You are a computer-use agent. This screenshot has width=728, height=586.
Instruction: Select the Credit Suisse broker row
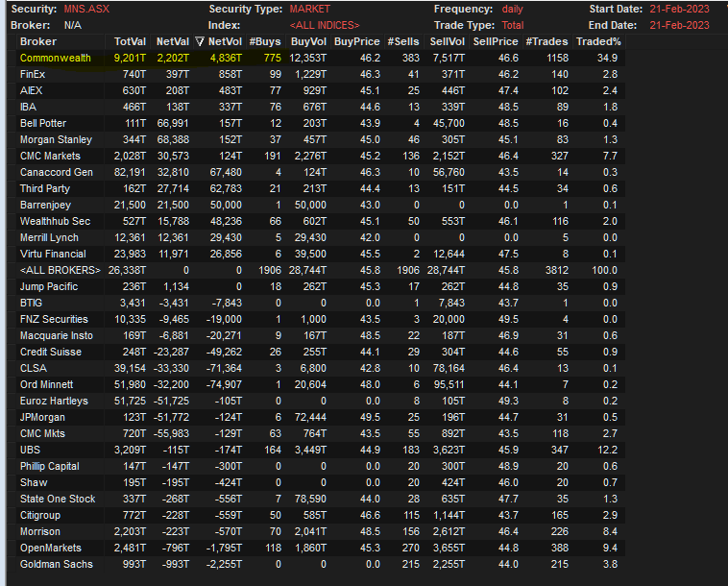(321, 352)
